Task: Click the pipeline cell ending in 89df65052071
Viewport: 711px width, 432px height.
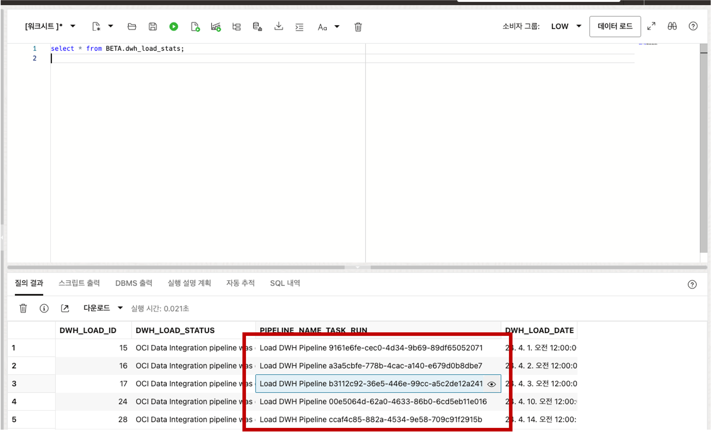Action: (378, 348)
